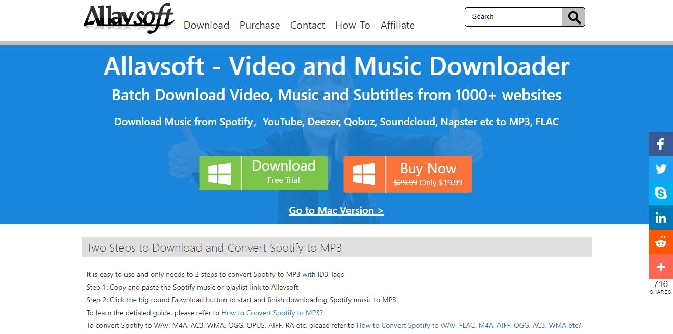Click the search magnifier icon
This screenshot has height=334, width=673.
coord(574,17)
